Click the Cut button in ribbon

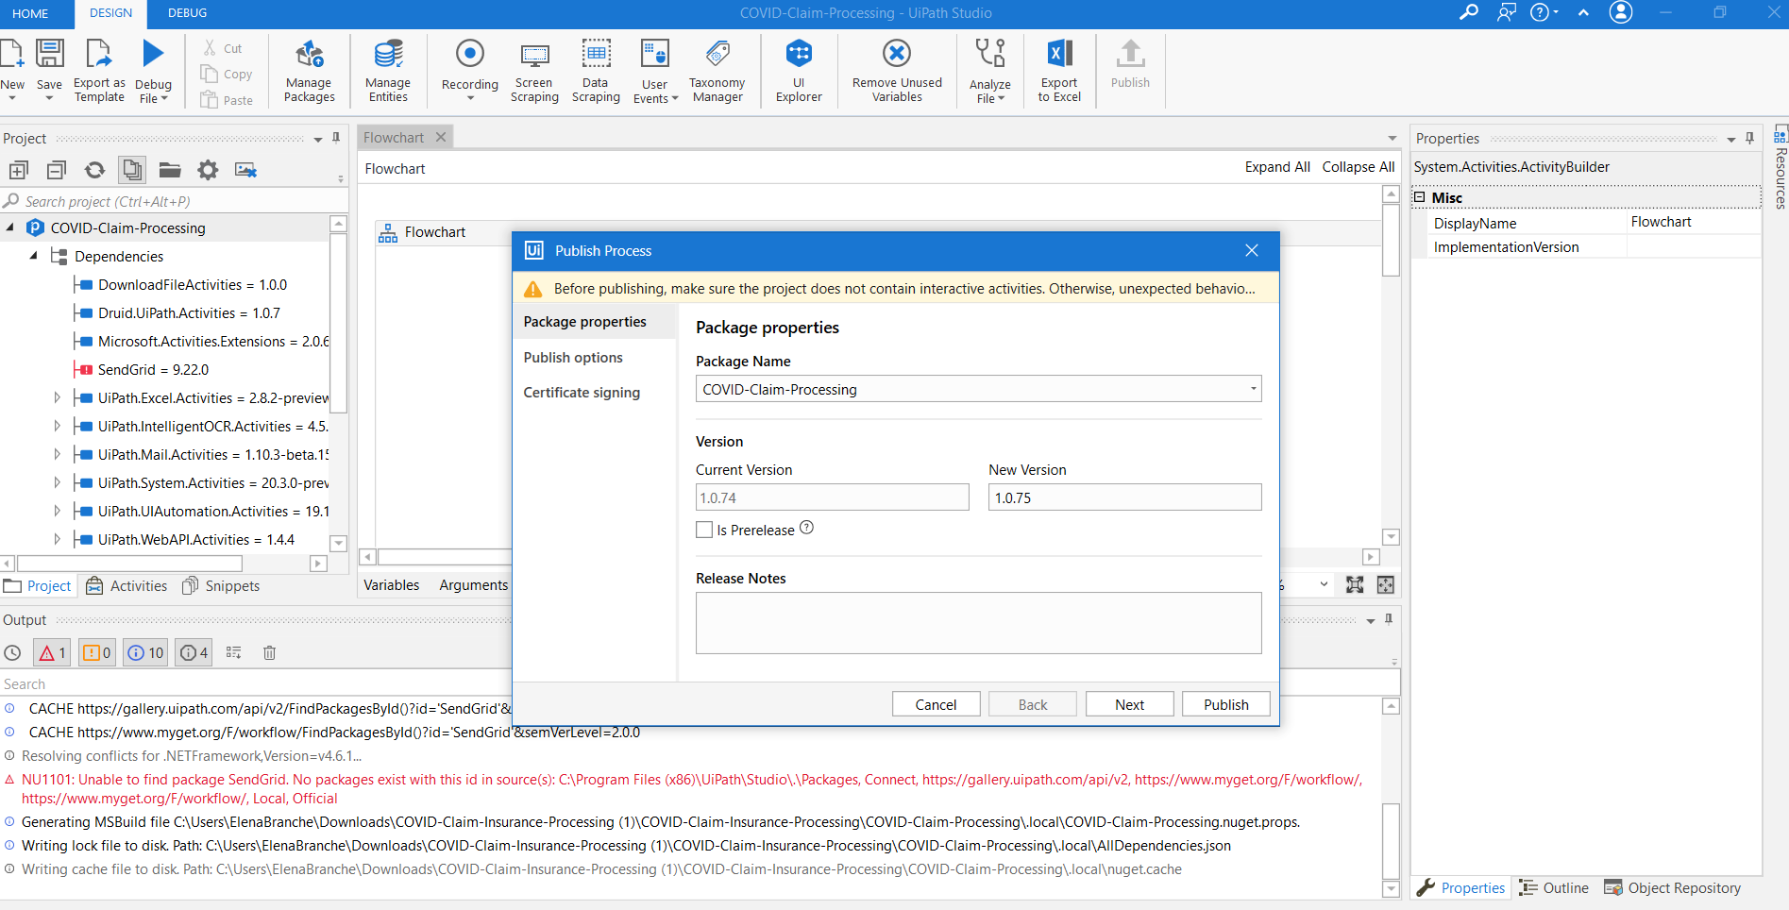[x=222, y=48]
